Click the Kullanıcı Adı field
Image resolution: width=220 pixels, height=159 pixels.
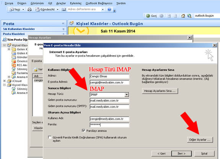pos(109,119)
